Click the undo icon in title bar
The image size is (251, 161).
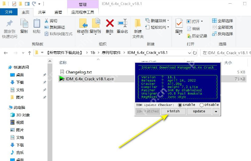pos(34,4)
